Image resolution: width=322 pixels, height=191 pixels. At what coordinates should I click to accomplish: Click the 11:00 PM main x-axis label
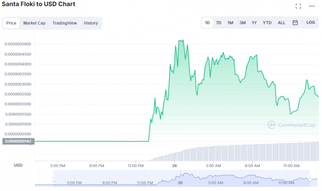click(136, 166)
